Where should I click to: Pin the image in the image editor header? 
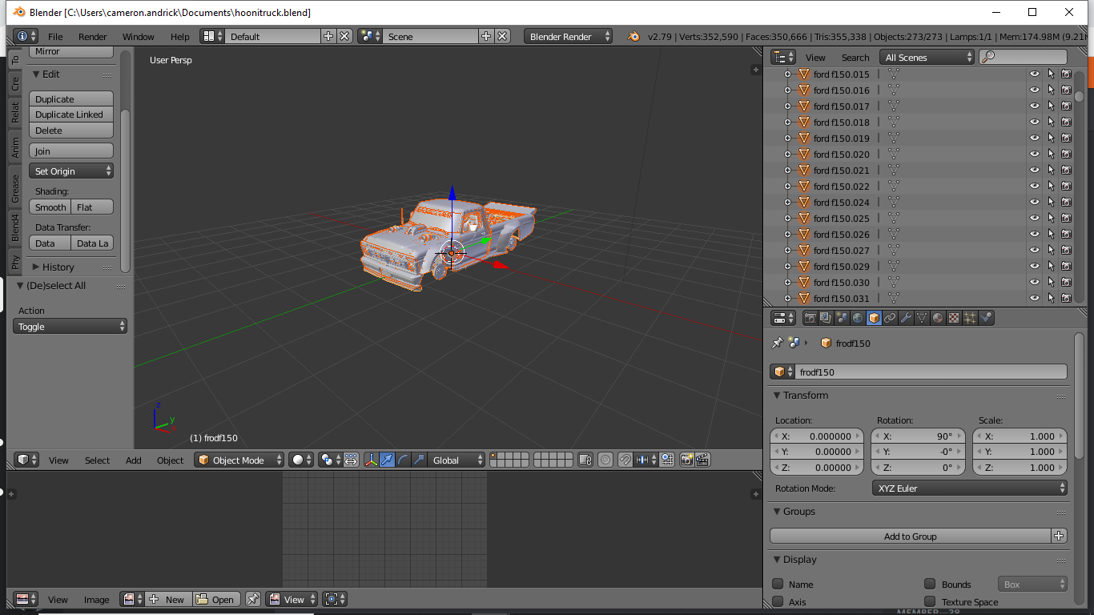(x=253, y=599)
